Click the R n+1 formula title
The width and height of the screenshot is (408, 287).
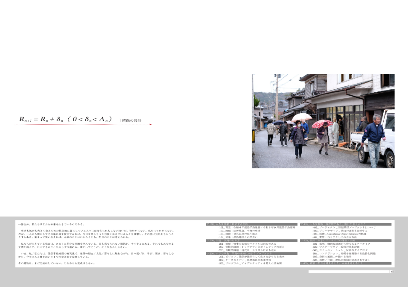tap(66, 119)
